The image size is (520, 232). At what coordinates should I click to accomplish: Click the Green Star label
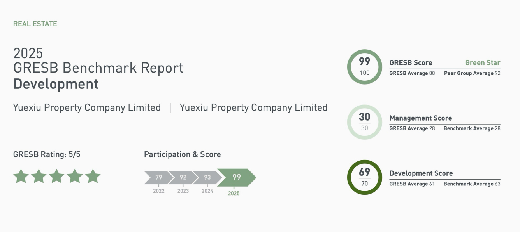(483, 63)
